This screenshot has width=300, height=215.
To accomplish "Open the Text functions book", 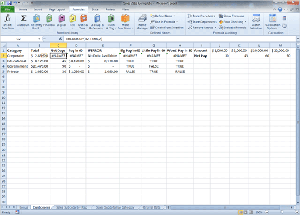I will [x=72, y=22].
